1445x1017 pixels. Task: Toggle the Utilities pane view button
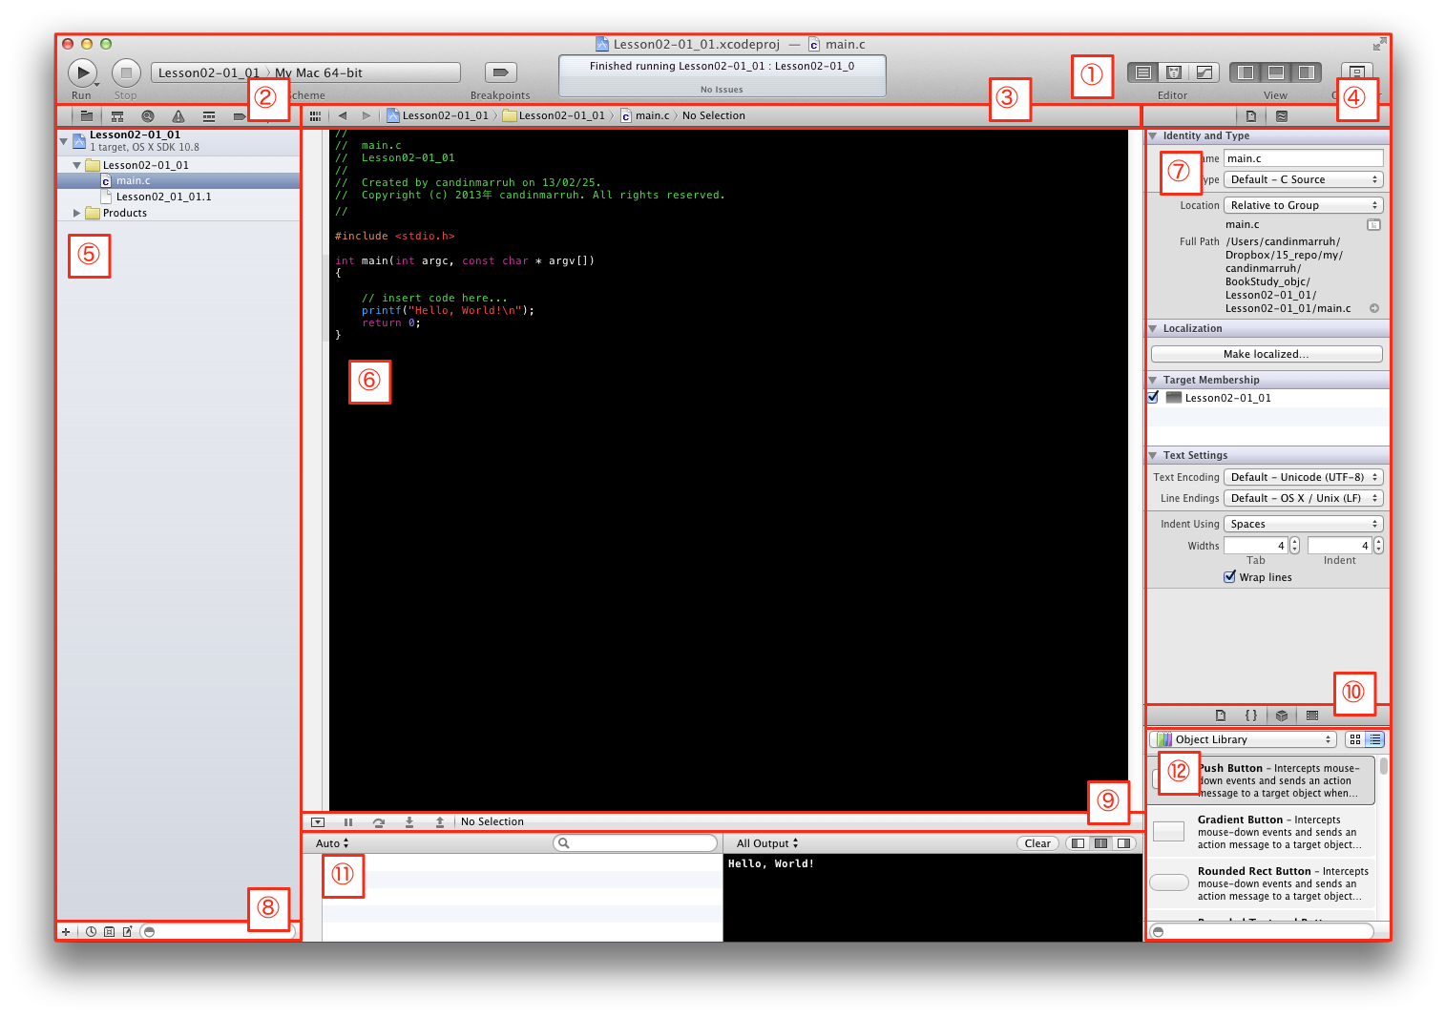(x=1307, y=73)
